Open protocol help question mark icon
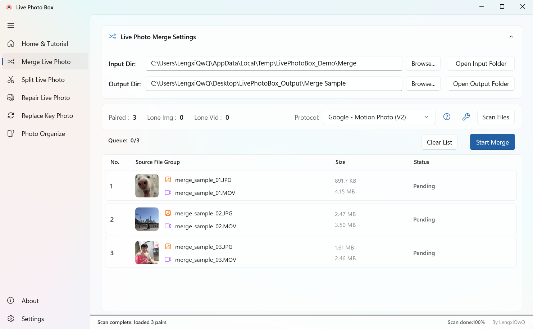533x329 pixels. 447,116
